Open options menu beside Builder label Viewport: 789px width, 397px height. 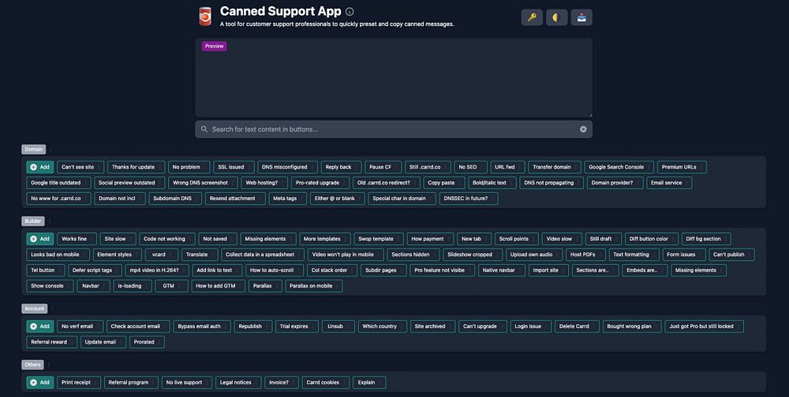pos(50,221)
